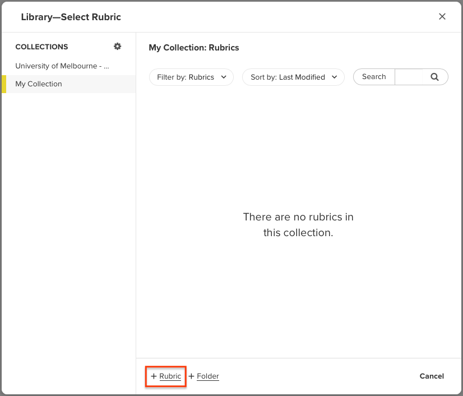The width and height of the screenshot is (463, 396).
Task: Click the 'Library—Select Rubric' title
Action: tap(71, 17)
